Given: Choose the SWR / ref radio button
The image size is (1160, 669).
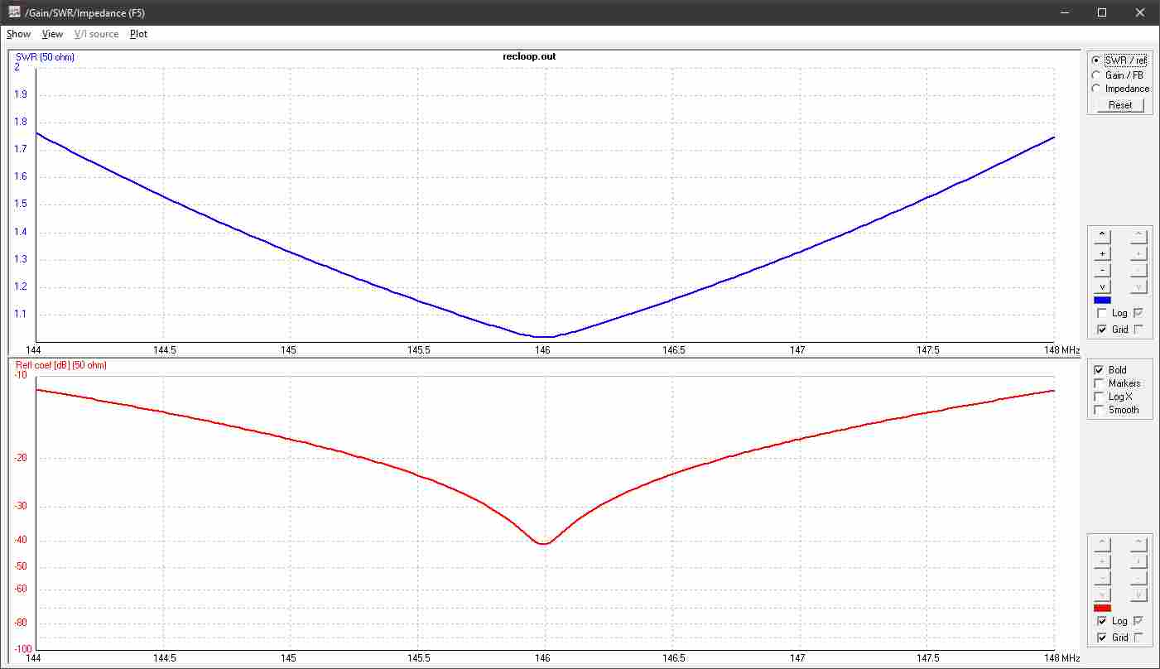Looking at the screenshot, I should click(1096, 60).
